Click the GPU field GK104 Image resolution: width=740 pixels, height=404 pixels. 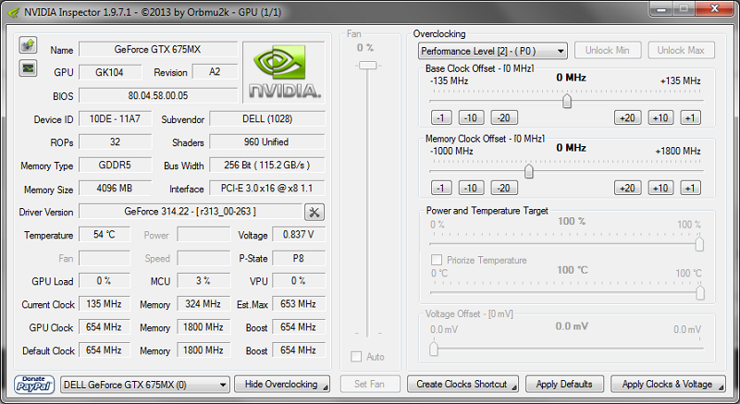[110, 72]
